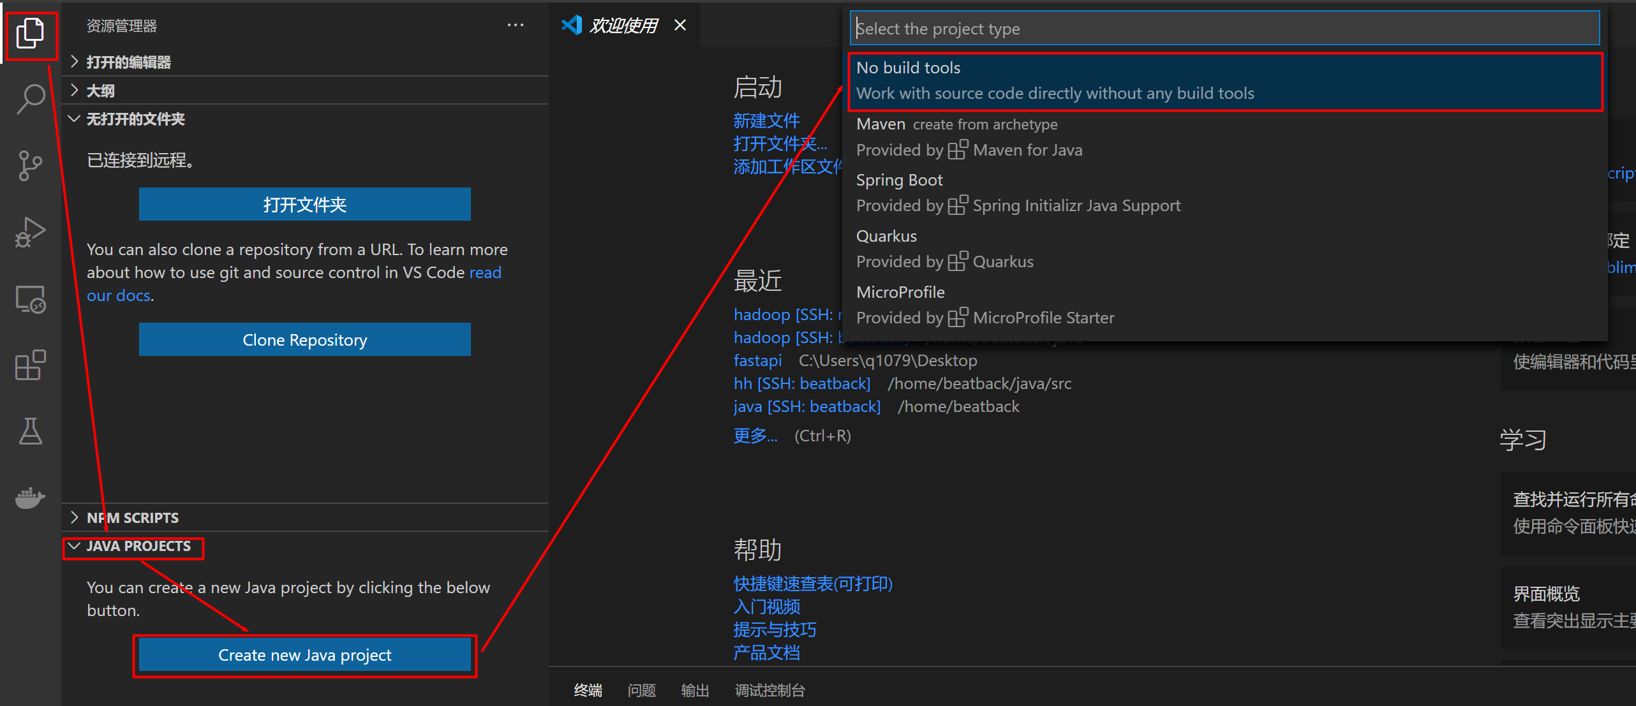Open the Testing beaker view

[x=30, y=431]
